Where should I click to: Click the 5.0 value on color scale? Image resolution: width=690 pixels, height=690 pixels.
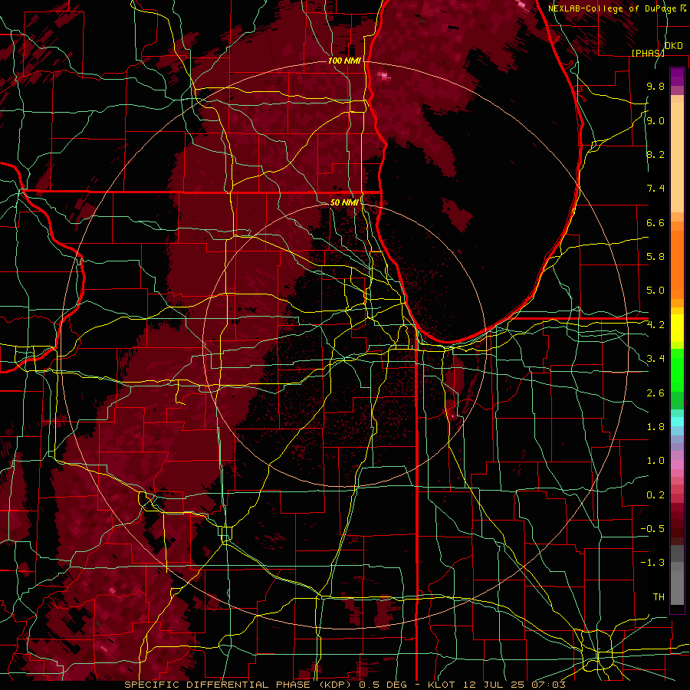[655, 291]
